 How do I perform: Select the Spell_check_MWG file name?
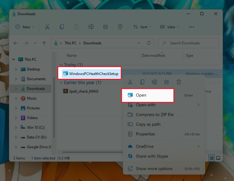pos(84,91)
